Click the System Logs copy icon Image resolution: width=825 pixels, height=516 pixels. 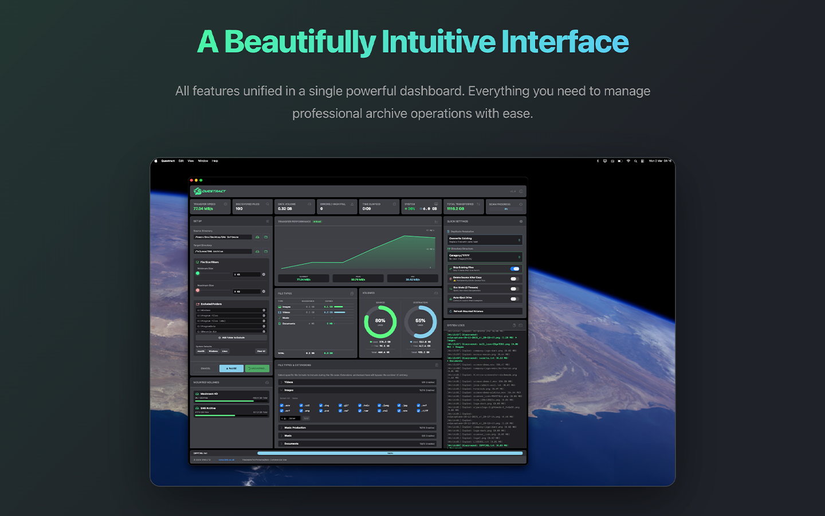click(514, 325)
